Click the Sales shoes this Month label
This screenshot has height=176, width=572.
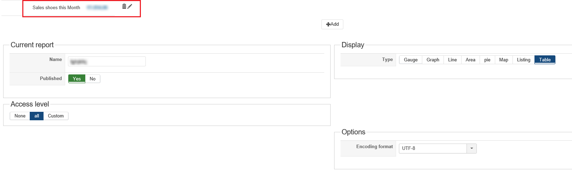56,7
